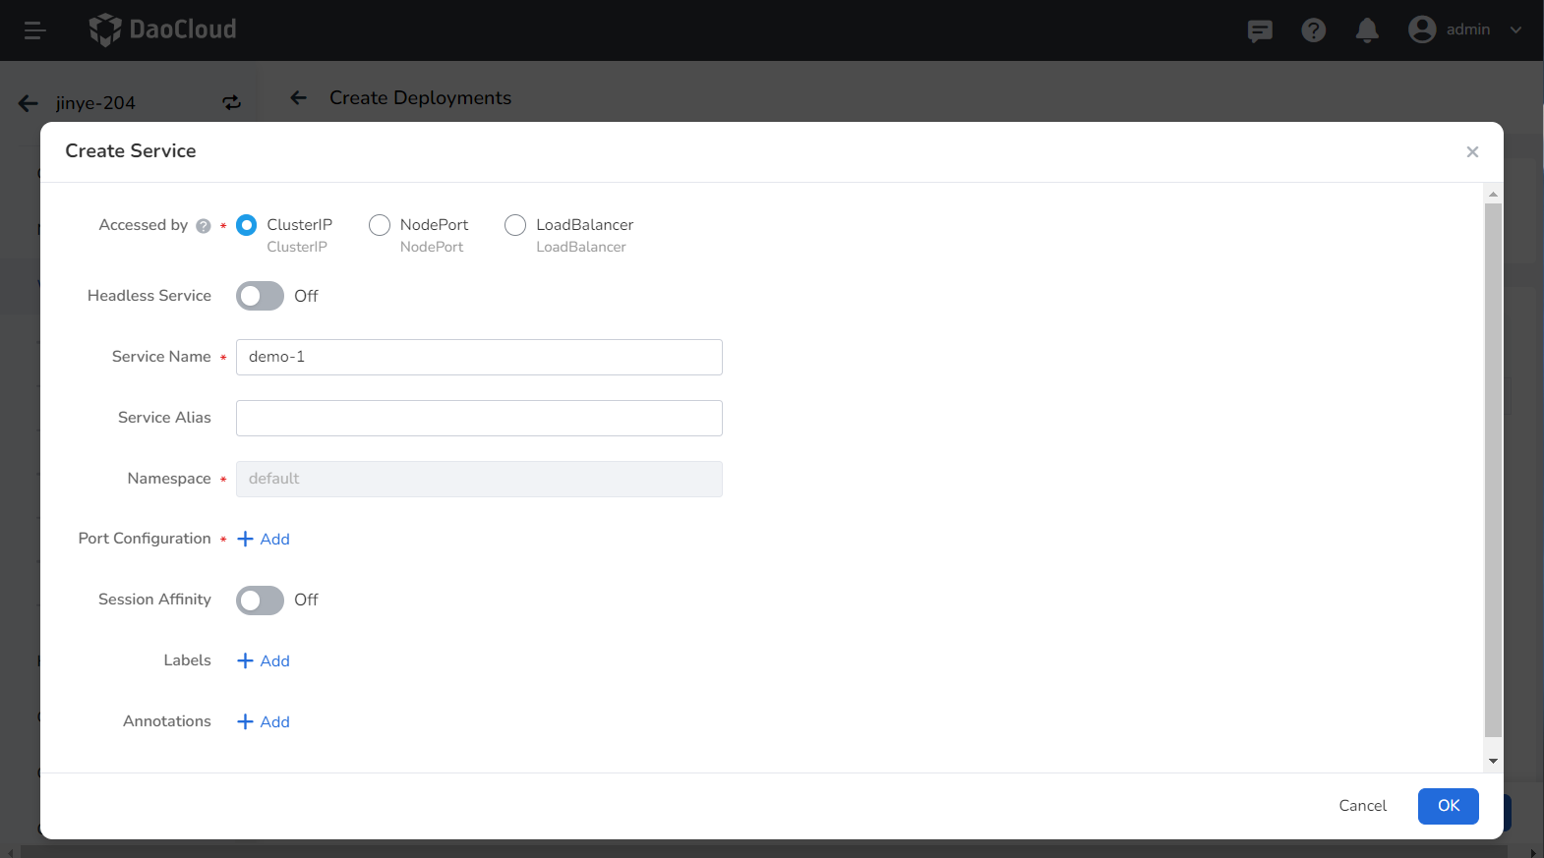Go back using arrow beside Create Deployments

[299, 97]
